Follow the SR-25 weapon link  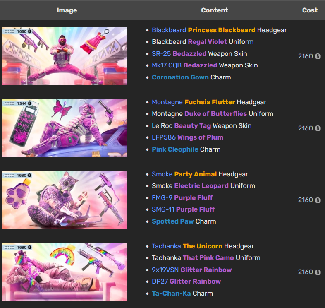(x=161, y=54)
